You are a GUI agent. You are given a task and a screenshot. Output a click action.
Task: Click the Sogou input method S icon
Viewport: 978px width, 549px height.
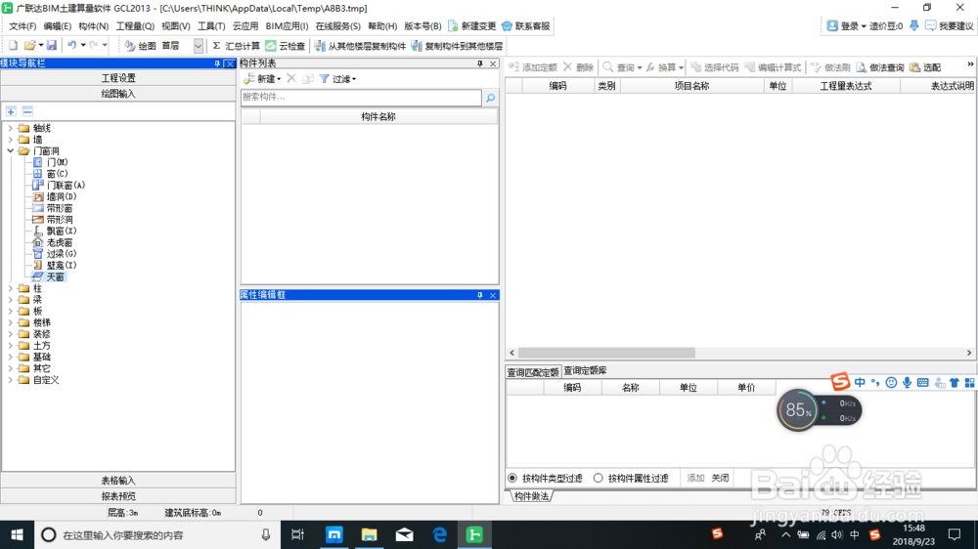pos(840,381)
